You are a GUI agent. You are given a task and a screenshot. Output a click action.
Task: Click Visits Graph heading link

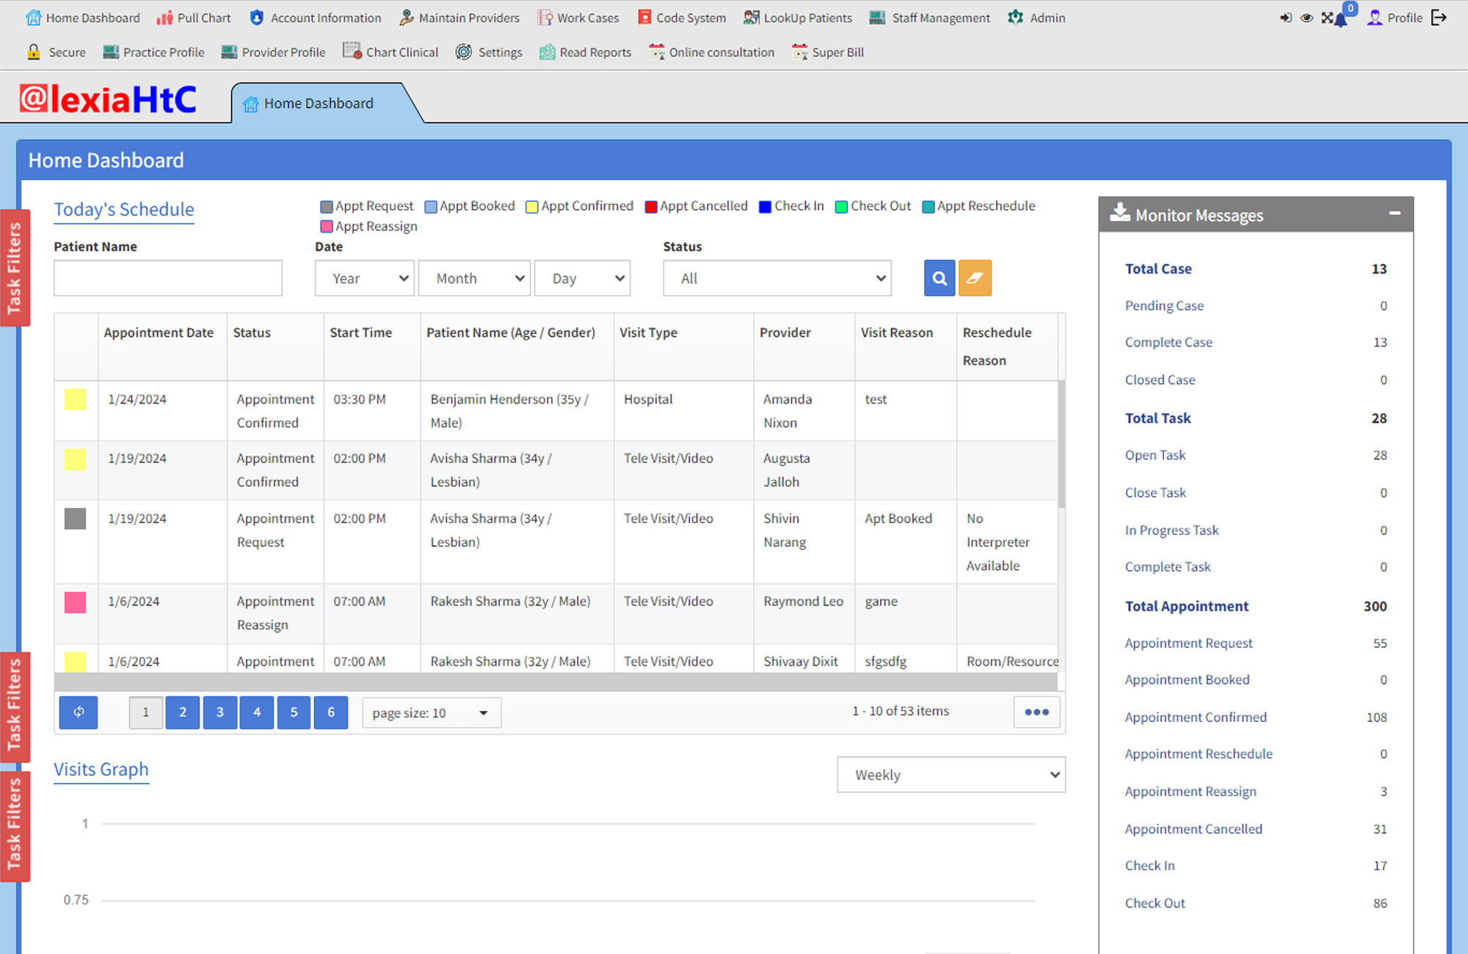pyautogui.click(x=101, y=769)
